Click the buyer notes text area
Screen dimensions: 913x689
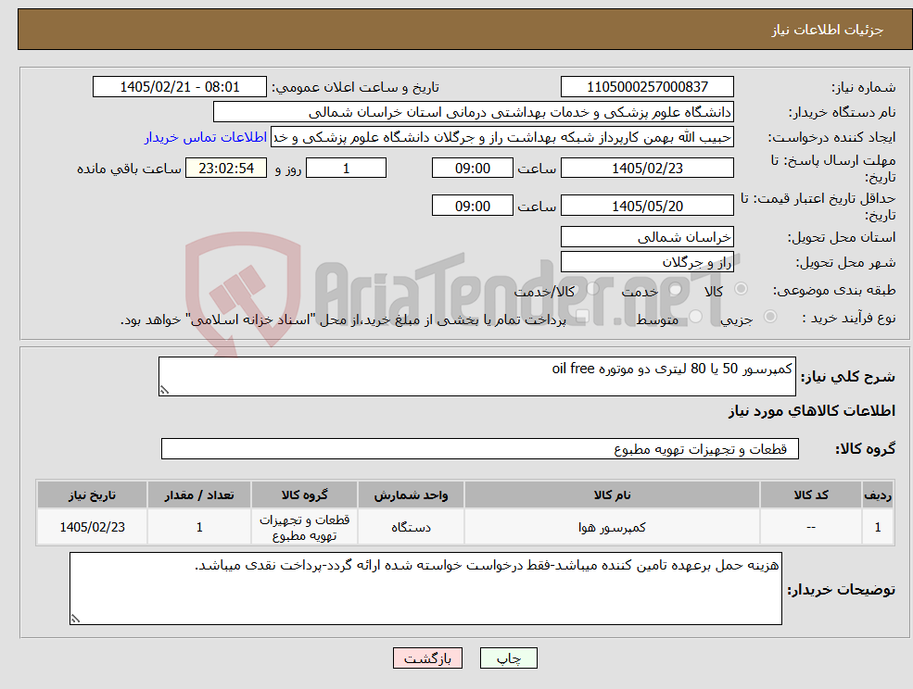pyautogui.click(x=425, y=588)
